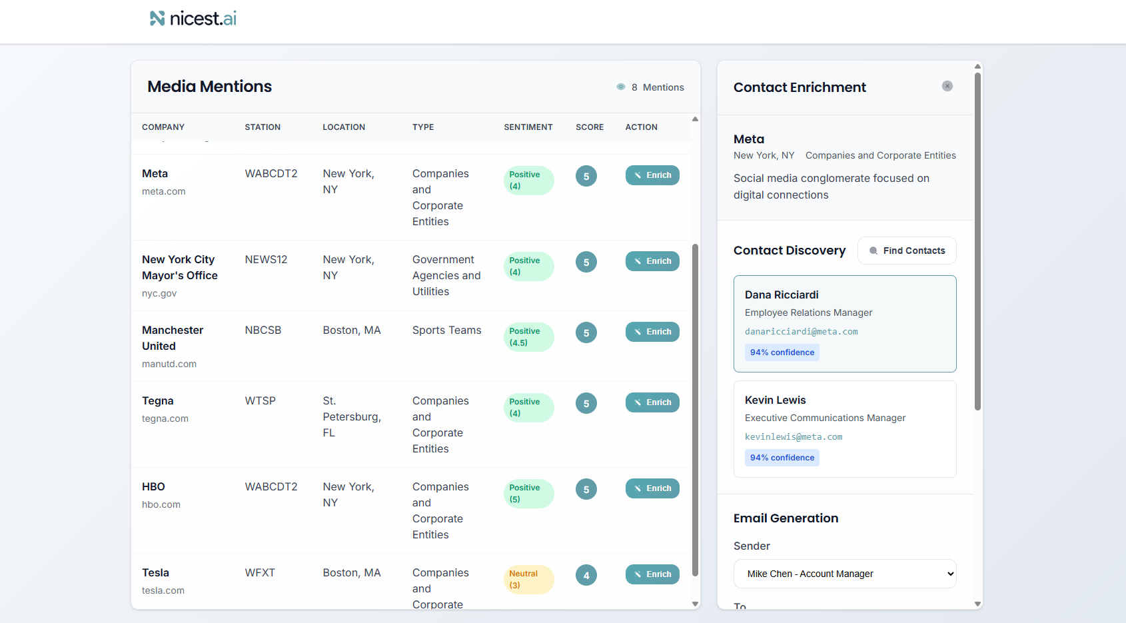Click the COMPANY column header
The image size is (1126, 623).
point(163,127)
